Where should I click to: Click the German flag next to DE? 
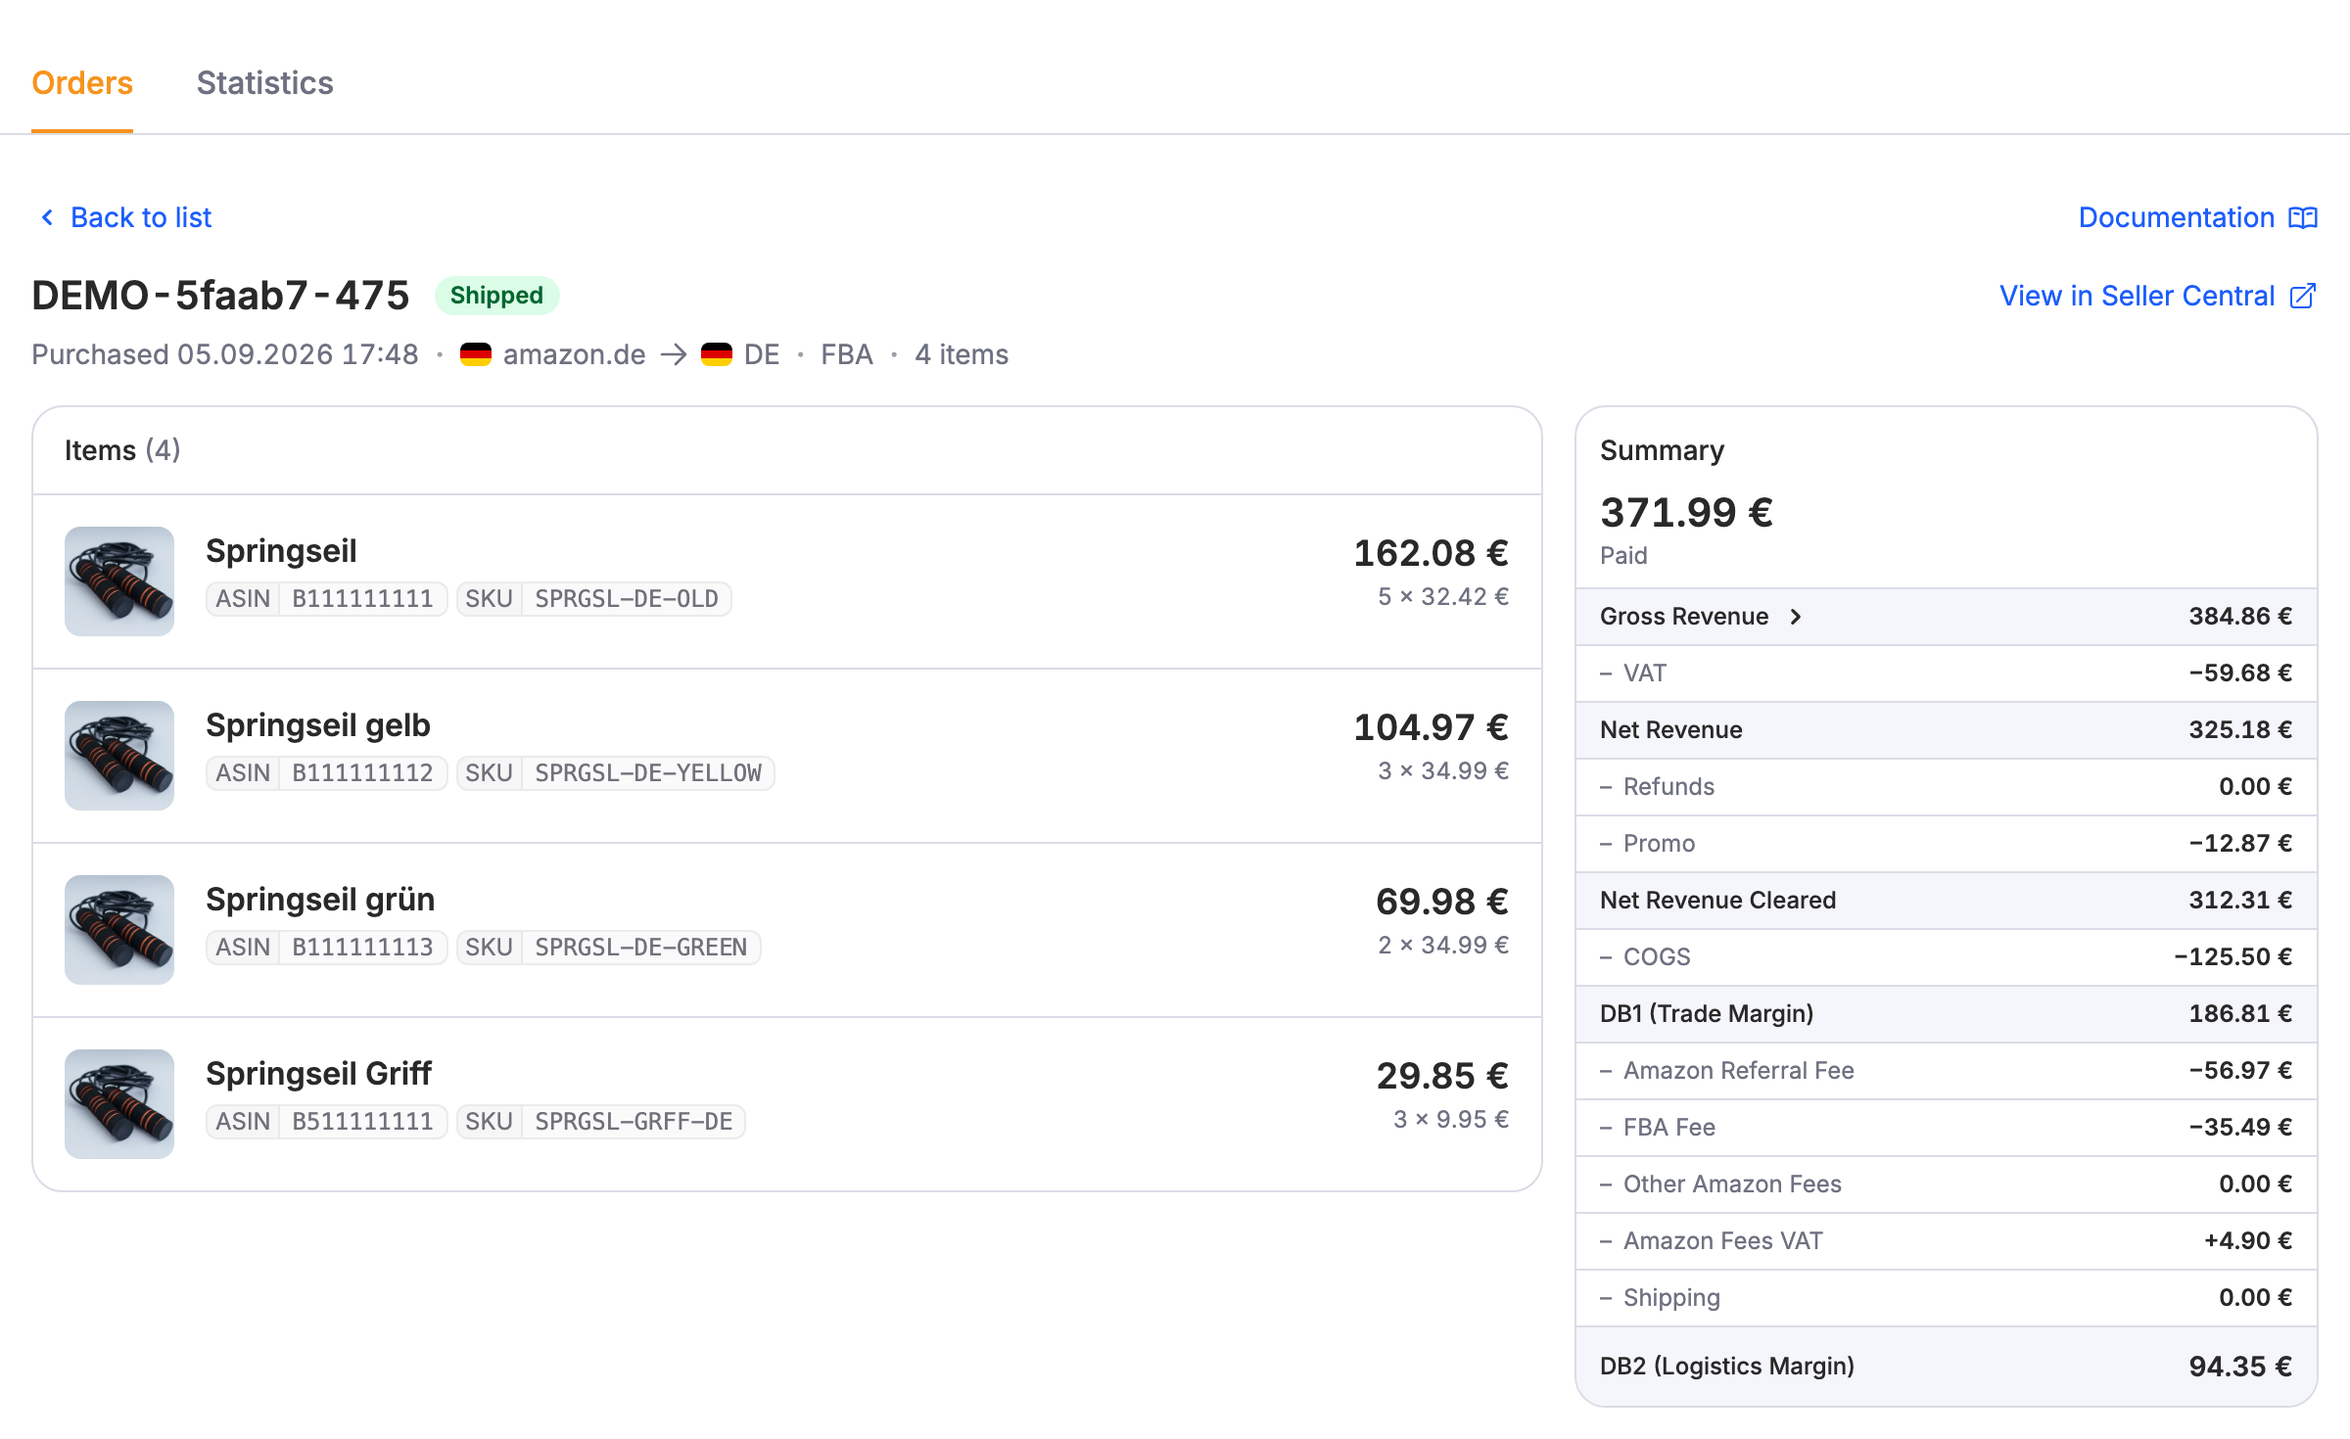pyautogui.click(x=717, y=354)
